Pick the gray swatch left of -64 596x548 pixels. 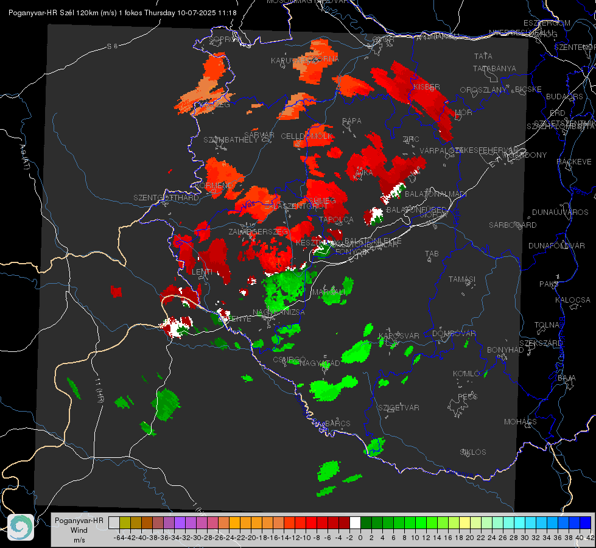(x=114, y=522)
